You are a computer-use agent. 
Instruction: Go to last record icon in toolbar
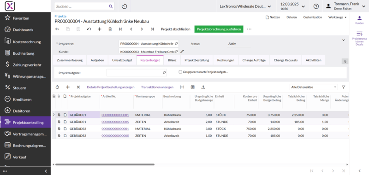pyautogui.click(x=152, y=29)
